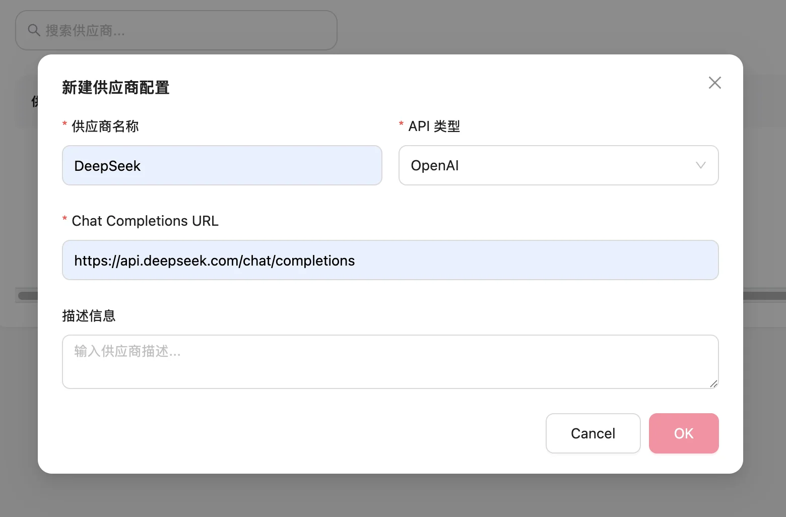Screen dimensions: 786x517
Task: Click the magnifier icon in the search box
Action: [x=34, y=30]
